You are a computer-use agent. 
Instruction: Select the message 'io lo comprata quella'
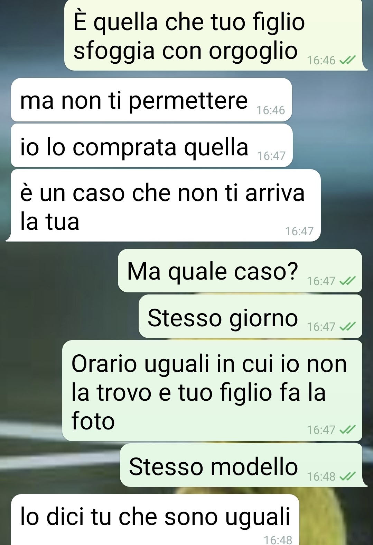[x=152, y=145]
